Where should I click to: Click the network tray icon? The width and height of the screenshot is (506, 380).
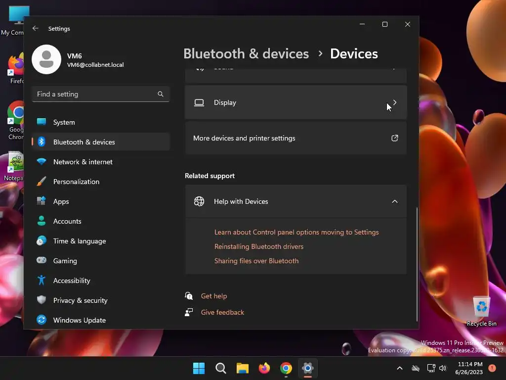(431, 368)
